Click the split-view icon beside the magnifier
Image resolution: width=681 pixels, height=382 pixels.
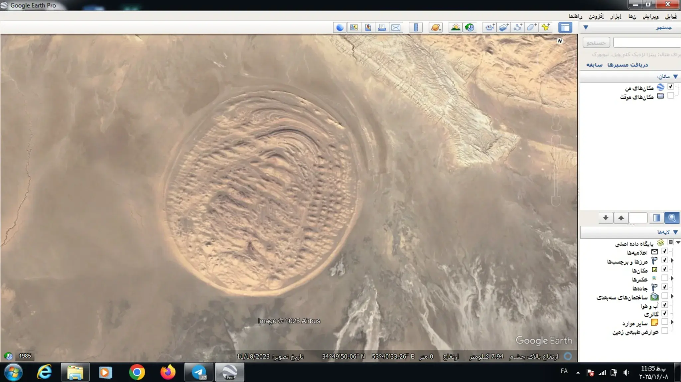coord(656,218)
